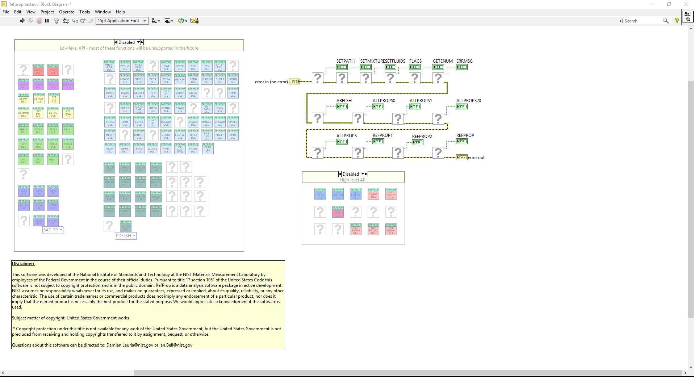The height and width of the screenshot is (377, 694).
Task: Open the Operate menu
Action: [x=67, y=12]
